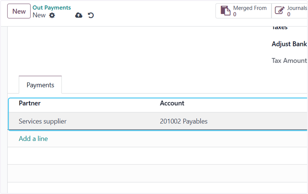Save record with cloud upload icon
The image size is (308, 194).
[x=79, y=15]
